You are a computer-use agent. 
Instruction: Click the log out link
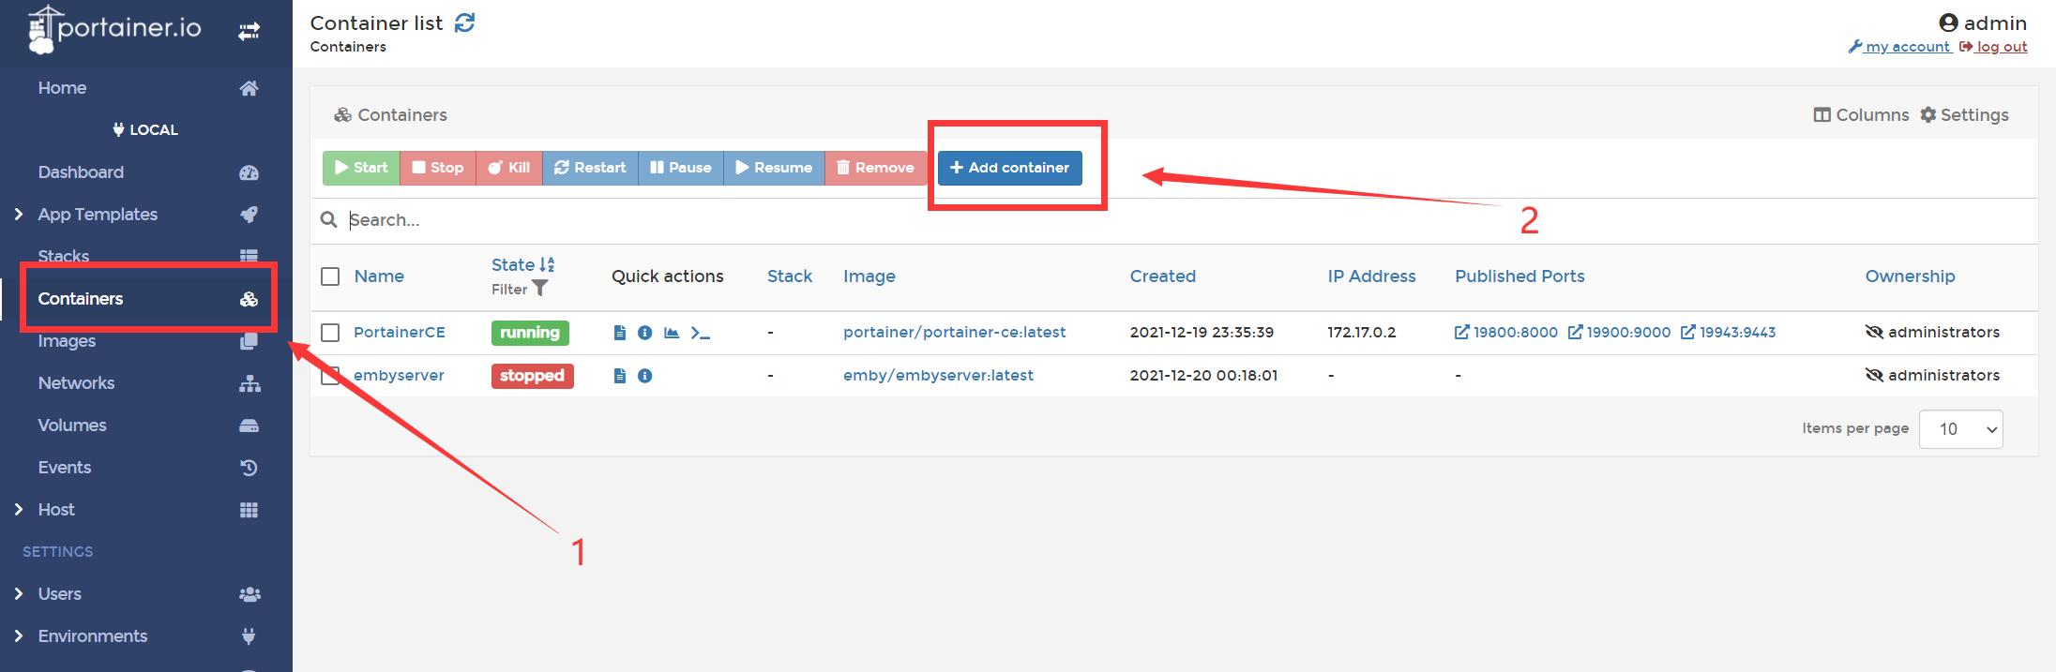1993,47
